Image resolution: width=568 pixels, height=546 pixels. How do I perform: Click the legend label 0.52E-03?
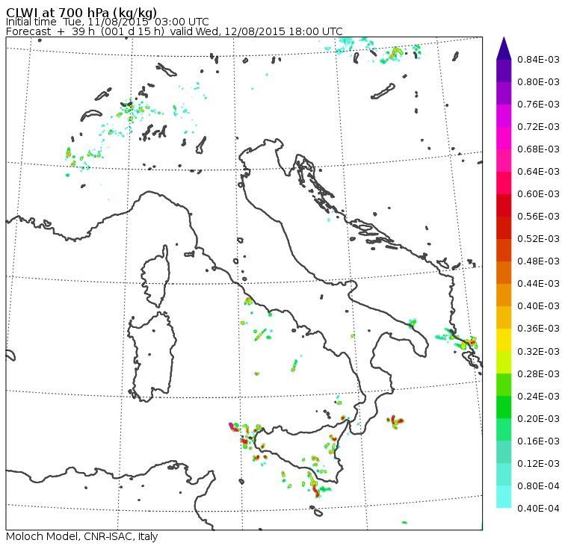tap(538, 238)
